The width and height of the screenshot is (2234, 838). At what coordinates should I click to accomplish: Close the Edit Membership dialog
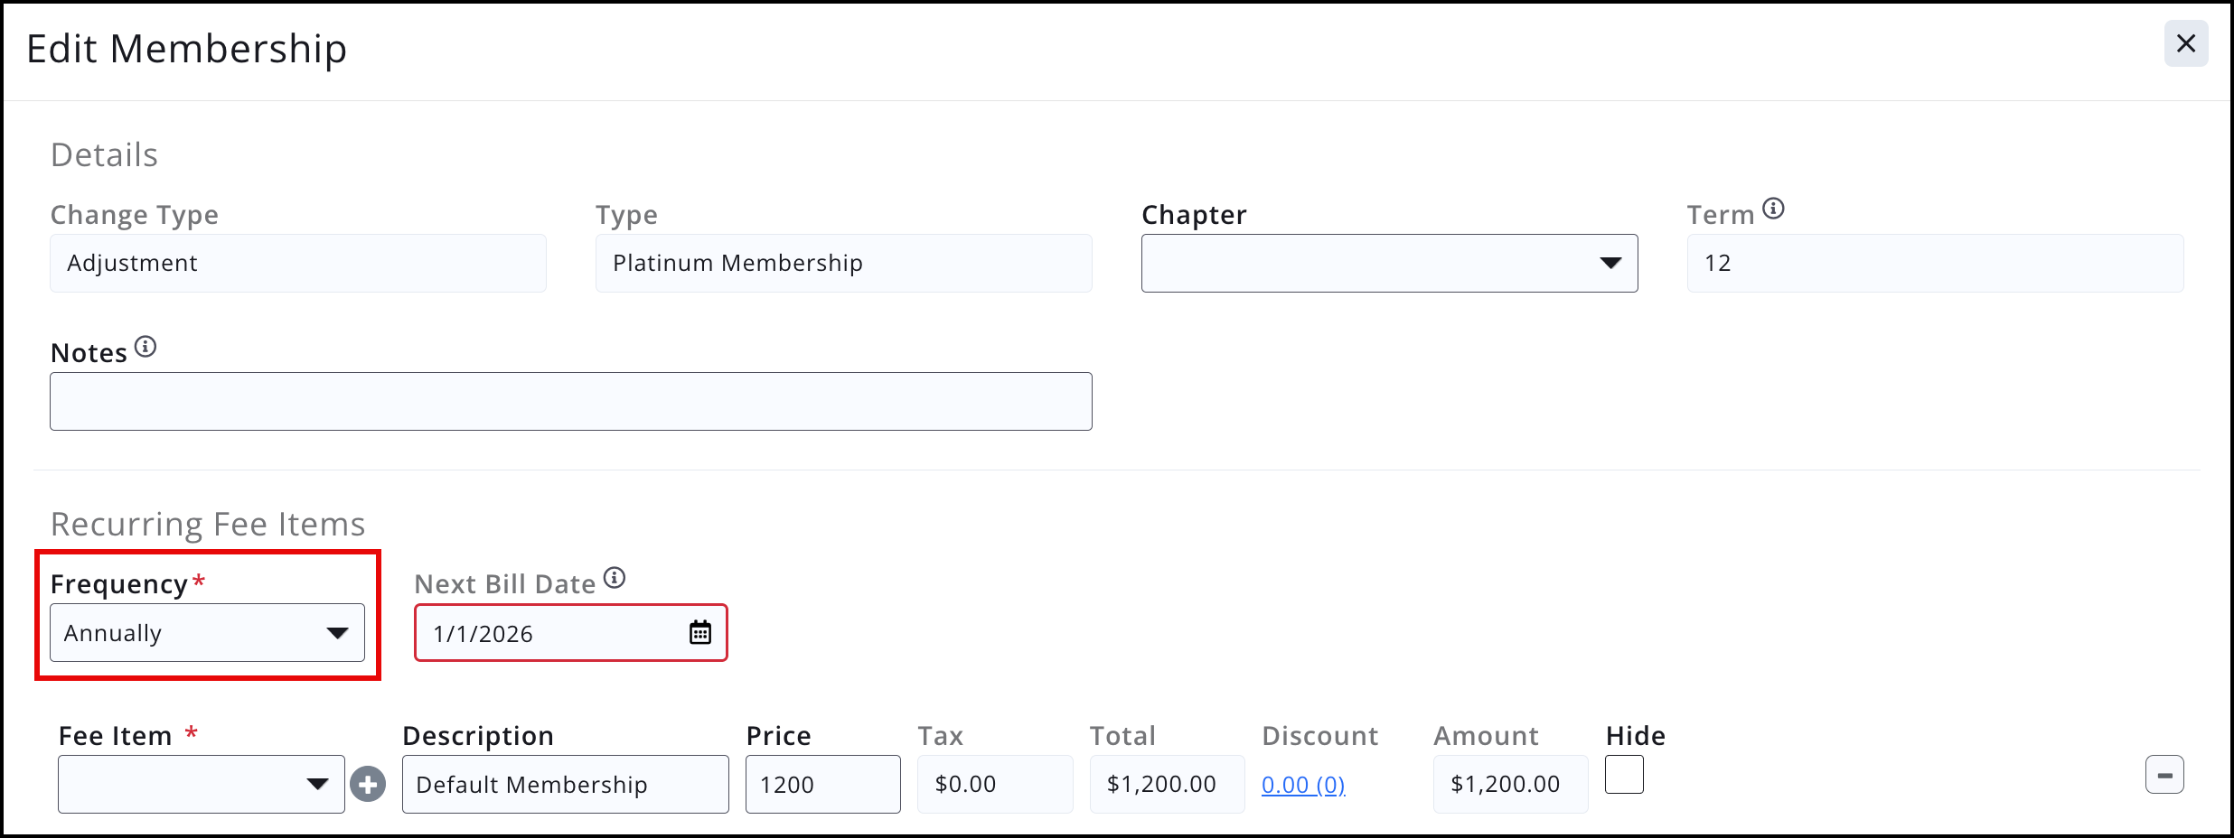(2186, 43)
